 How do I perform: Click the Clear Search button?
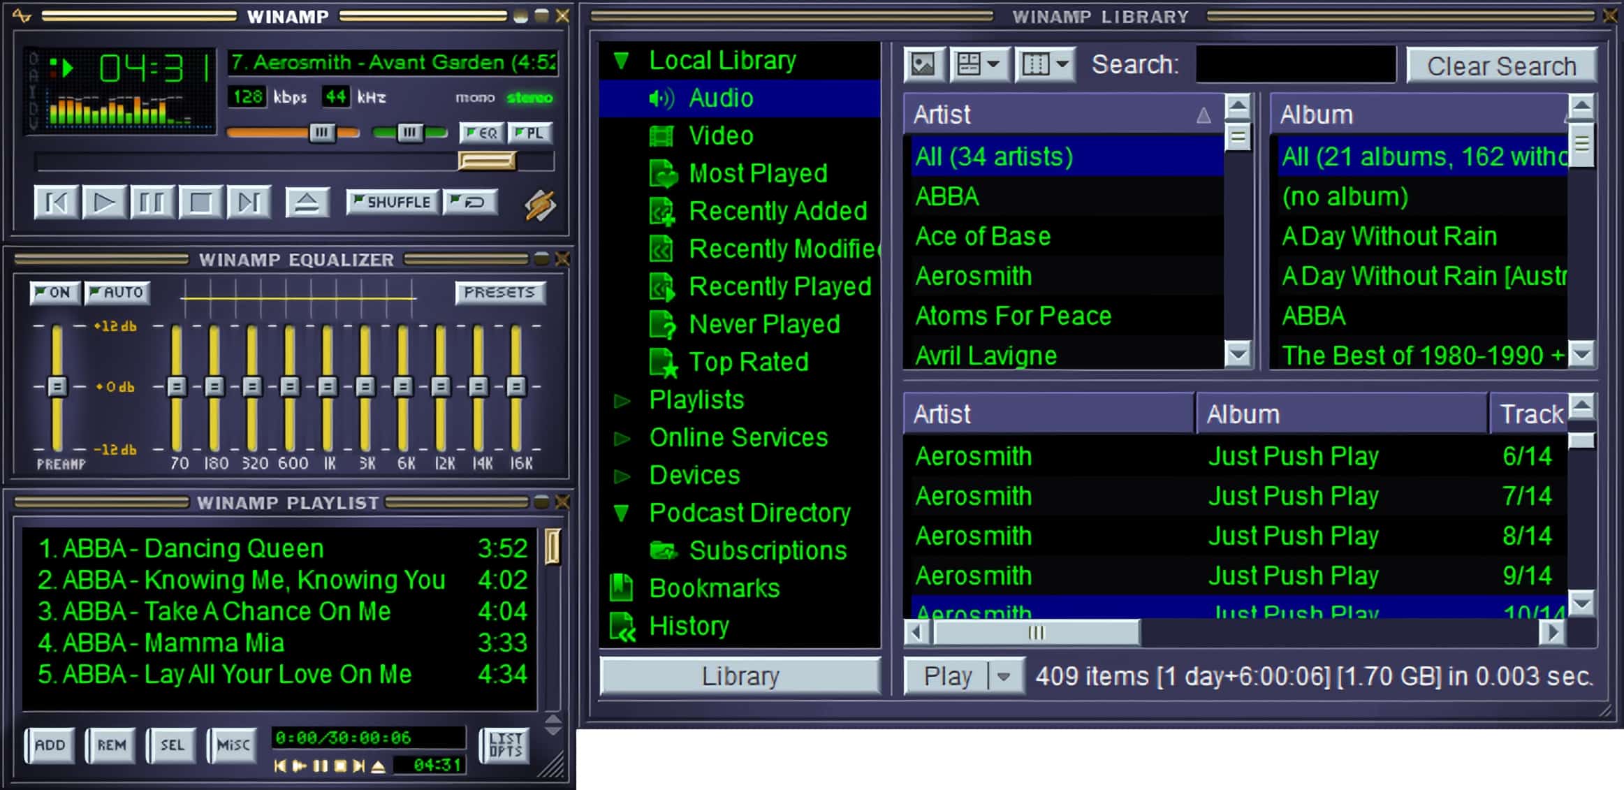(1502, 66)
